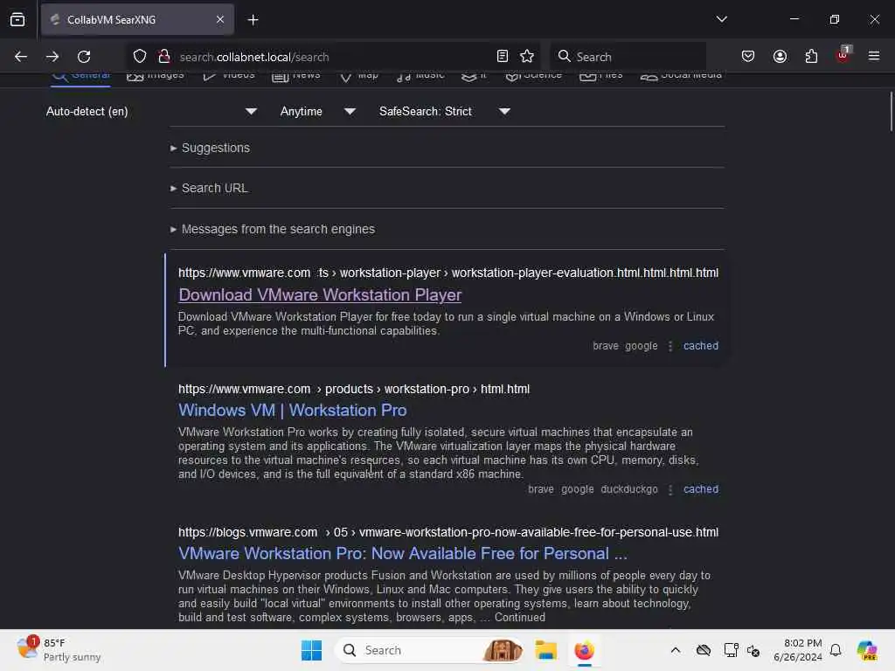Show site security info via padlock
The height and width of the screenshot is (671, 895).
(x=164, y=57)
